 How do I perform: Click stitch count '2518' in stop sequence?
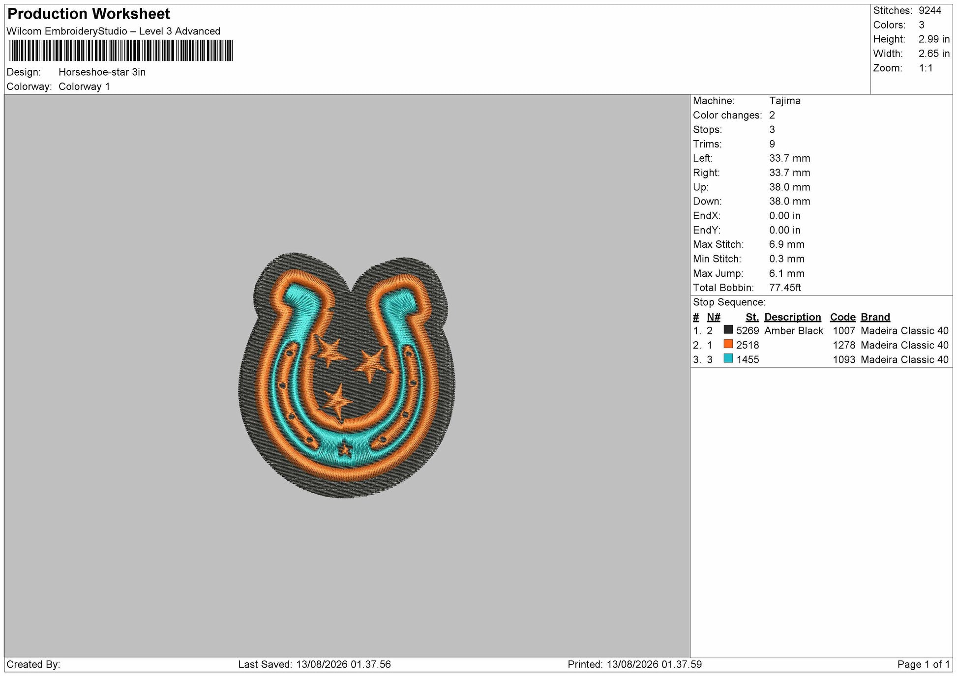(748, 345)
